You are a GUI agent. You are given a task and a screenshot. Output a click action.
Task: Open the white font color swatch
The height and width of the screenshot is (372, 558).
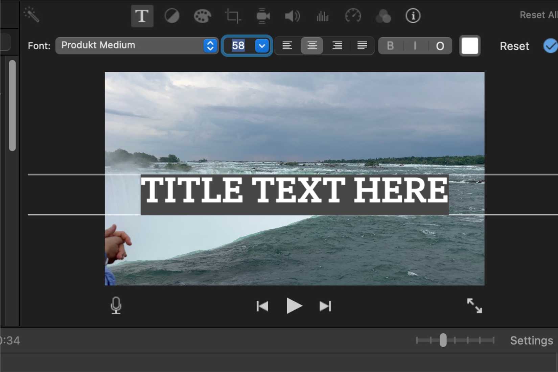(470, 46)
